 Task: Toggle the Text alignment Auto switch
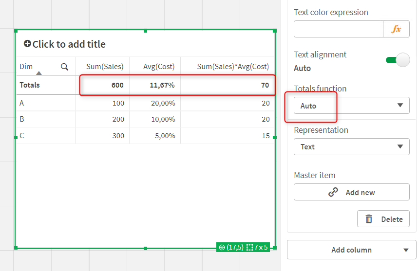398,60
